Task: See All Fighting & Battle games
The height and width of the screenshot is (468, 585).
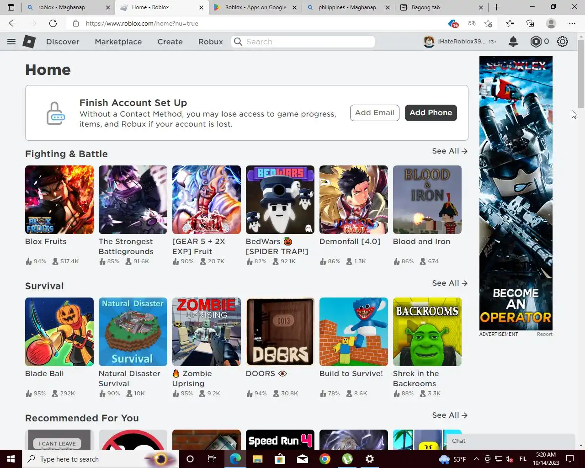Action: pos(450,151)
